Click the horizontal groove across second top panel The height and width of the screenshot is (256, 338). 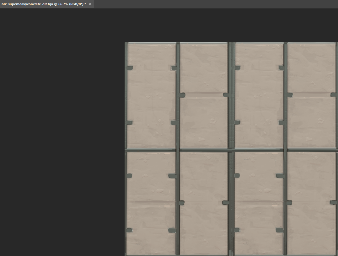204,93
